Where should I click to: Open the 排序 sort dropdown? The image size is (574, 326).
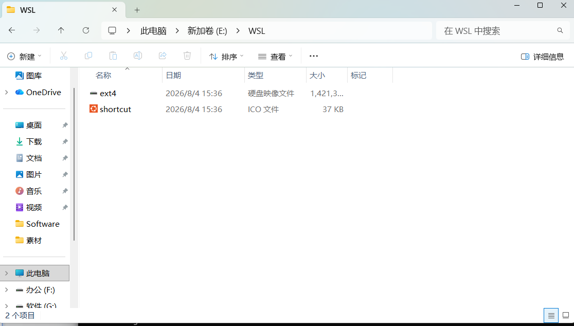pyautogui.click(x=226, y=57)
